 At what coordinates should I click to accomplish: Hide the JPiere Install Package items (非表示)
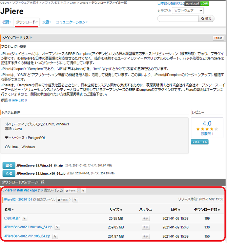click(70, 190)
